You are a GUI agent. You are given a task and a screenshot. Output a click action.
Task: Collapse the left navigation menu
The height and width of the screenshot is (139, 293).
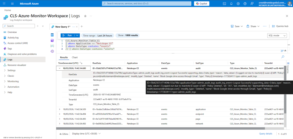click(43, 26)
